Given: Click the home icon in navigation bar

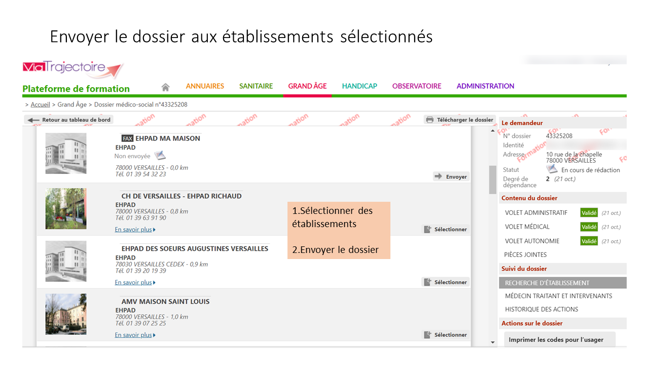Looking at the screenshot, I should 165,87.
